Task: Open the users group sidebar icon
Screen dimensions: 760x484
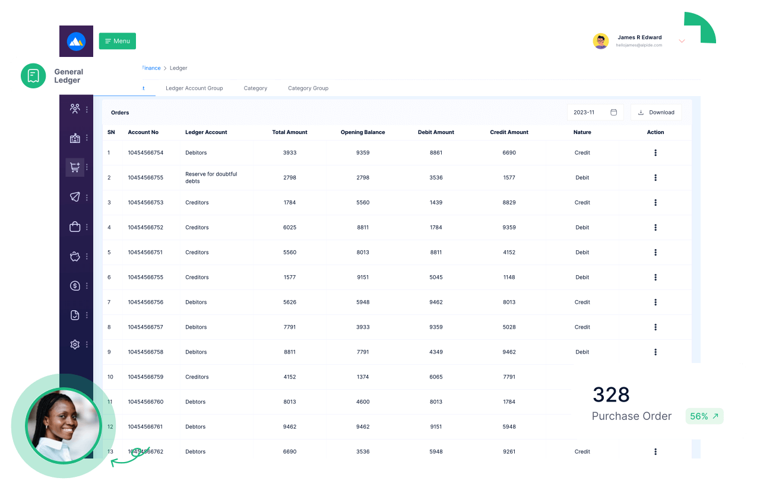Action: coord(75,109)
